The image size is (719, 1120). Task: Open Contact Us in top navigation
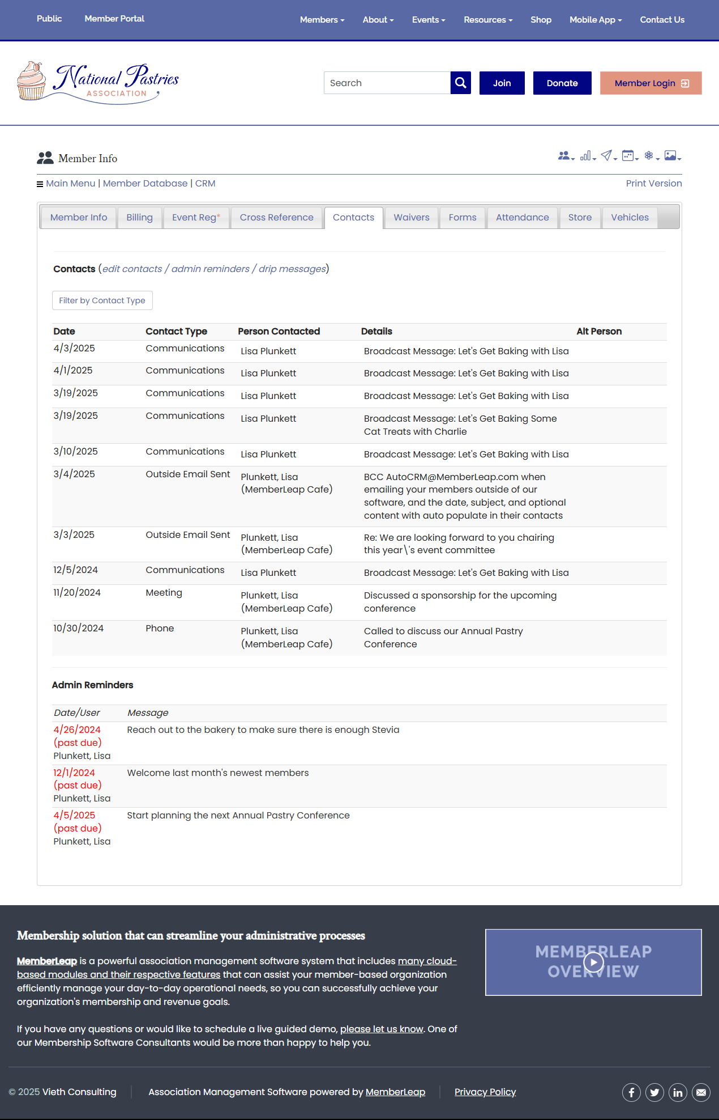pyautogui.click(x=662, y=20)
